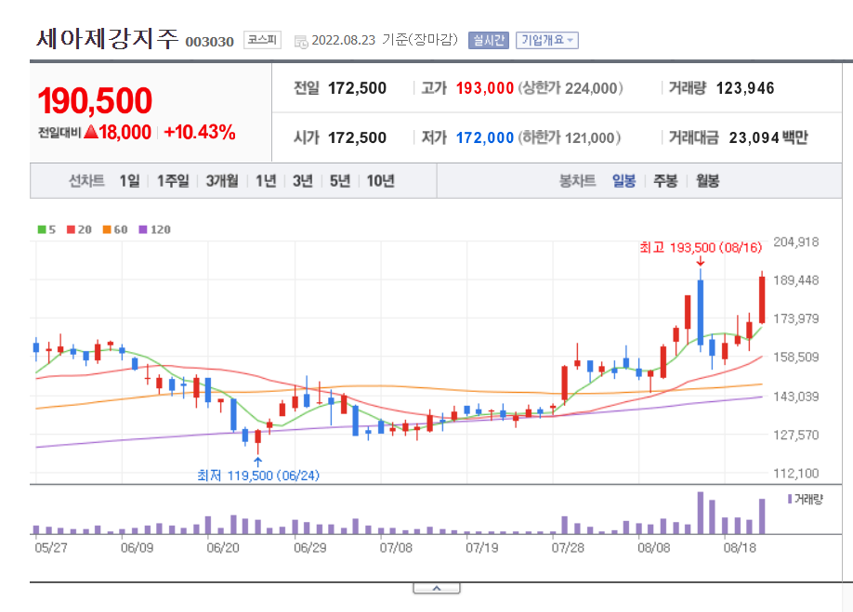The image size is (853, 612).
Task: Select the 1년 line chart period
Action: tap(266, 180)
